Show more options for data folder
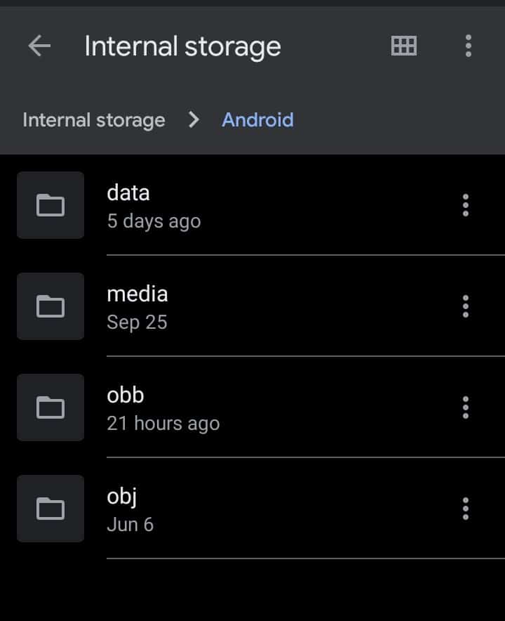The image size is (505, 621). pyautogui.click(x=466, y=205)
